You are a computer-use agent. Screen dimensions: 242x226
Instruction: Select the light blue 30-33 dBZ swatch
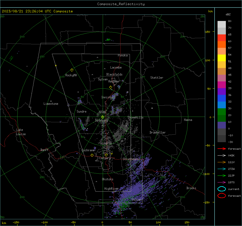222,105
